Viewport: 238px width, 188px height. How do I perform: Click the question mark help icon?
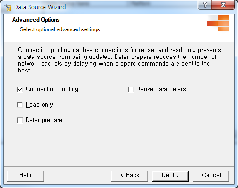pyautogui.click(x=205, y=5)
